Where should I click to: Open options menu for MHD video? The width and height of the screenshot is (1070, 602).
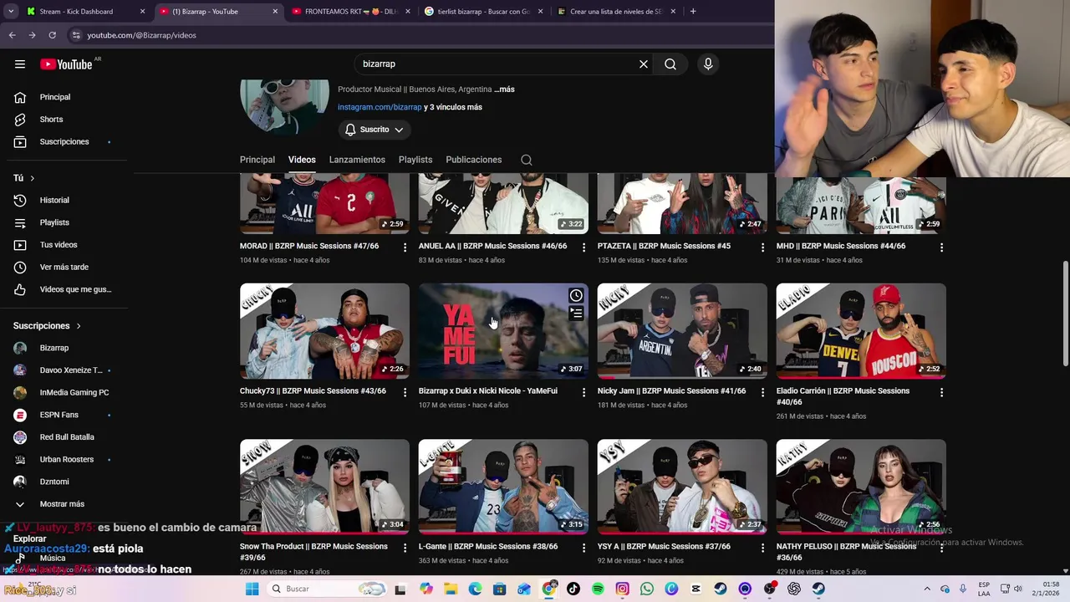tap(941, 247)
